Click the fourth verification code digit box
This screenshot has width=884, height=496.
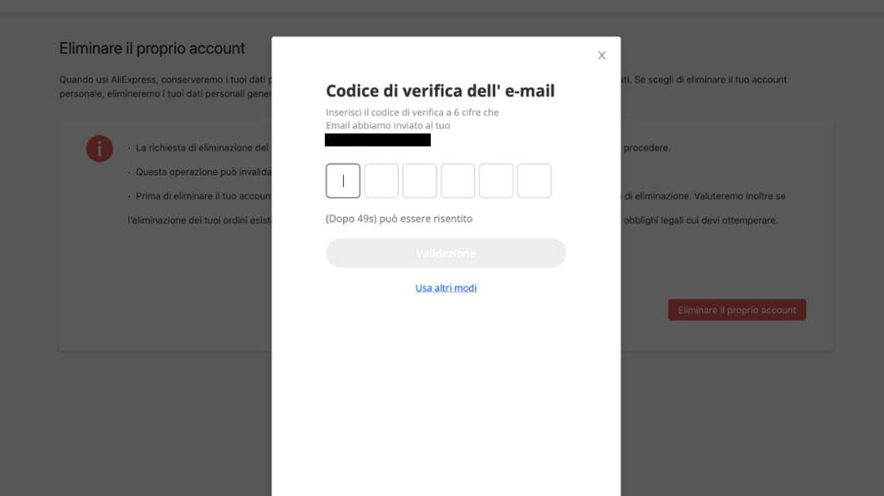click(458, 181)
